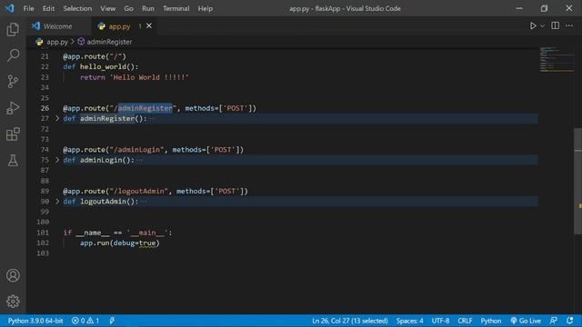582x327 pixels.
Task: Click the VS Code logo in title bar
Action: (x=10, y=8)
